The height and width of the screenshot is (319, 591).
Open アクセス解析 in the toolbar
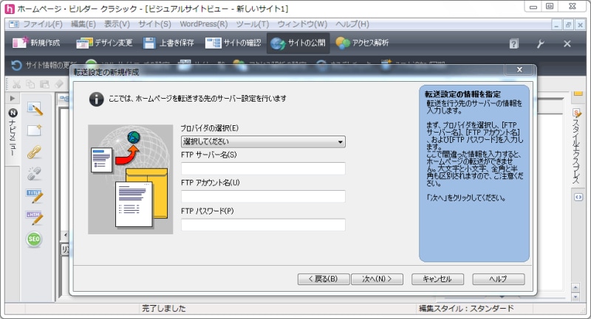point(362,43)
